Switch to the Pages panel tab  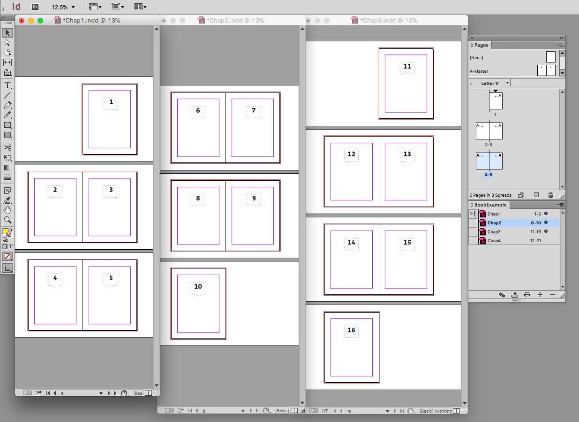[480, 46]
